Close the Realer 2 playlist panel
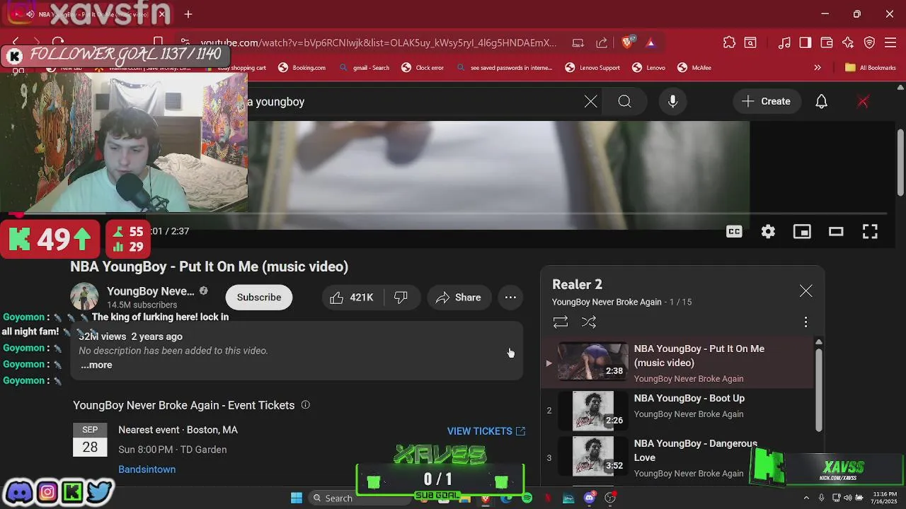This screenshot has height=509, width=906. 805,291
